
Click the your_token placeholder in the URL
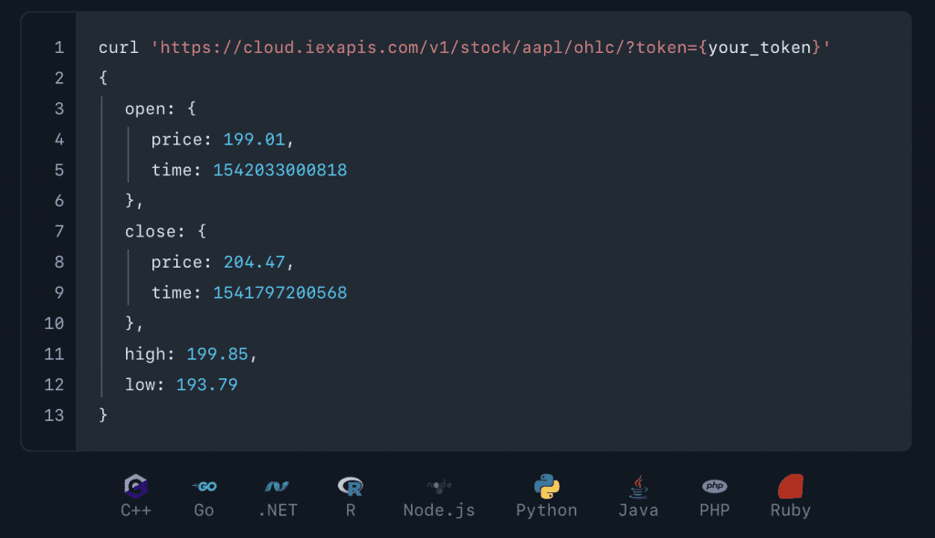point(760,47)
